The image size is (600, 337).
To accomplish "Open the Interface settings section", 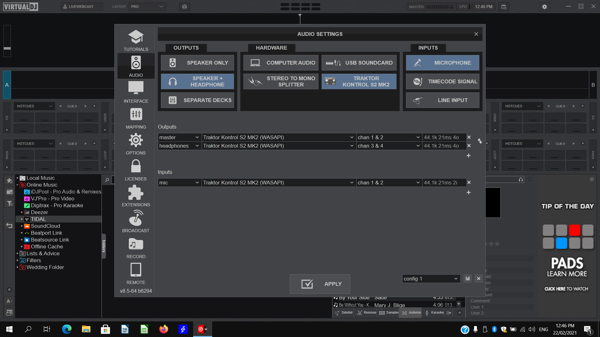I will [136, 92].
